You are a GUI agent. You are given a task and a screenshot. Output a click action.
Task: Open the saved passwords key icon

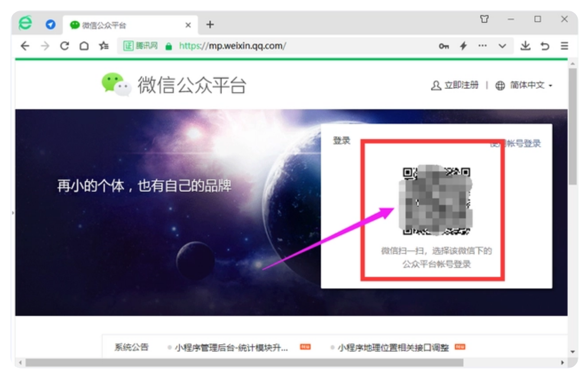(444, 46)
